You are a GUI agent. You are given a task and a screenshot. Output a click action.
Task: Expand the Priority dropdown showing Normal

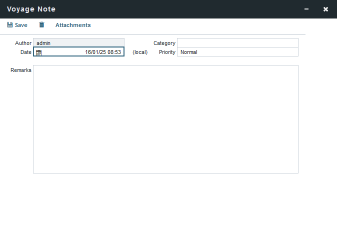pos(237,52)
